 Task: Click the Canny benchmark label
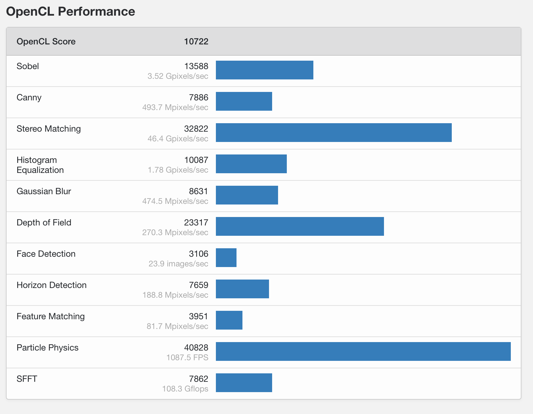(29, 98)
